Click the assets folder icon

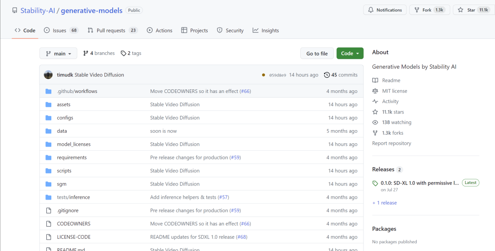tap(49, 104)
